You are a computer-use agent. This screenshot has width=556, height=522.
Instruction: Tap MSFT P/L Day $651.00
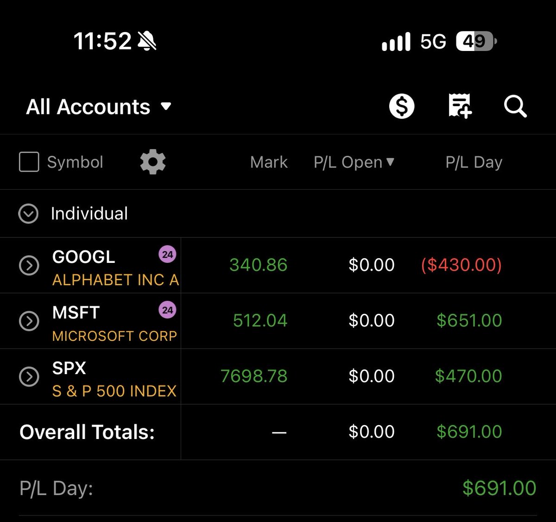point(469,320)
